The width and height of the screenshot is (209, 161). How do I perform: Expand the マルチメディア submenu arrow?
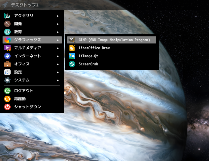[58, 48]
